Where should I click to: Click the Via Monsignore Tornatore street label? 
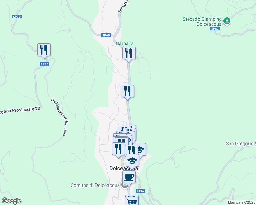point(60,117)
